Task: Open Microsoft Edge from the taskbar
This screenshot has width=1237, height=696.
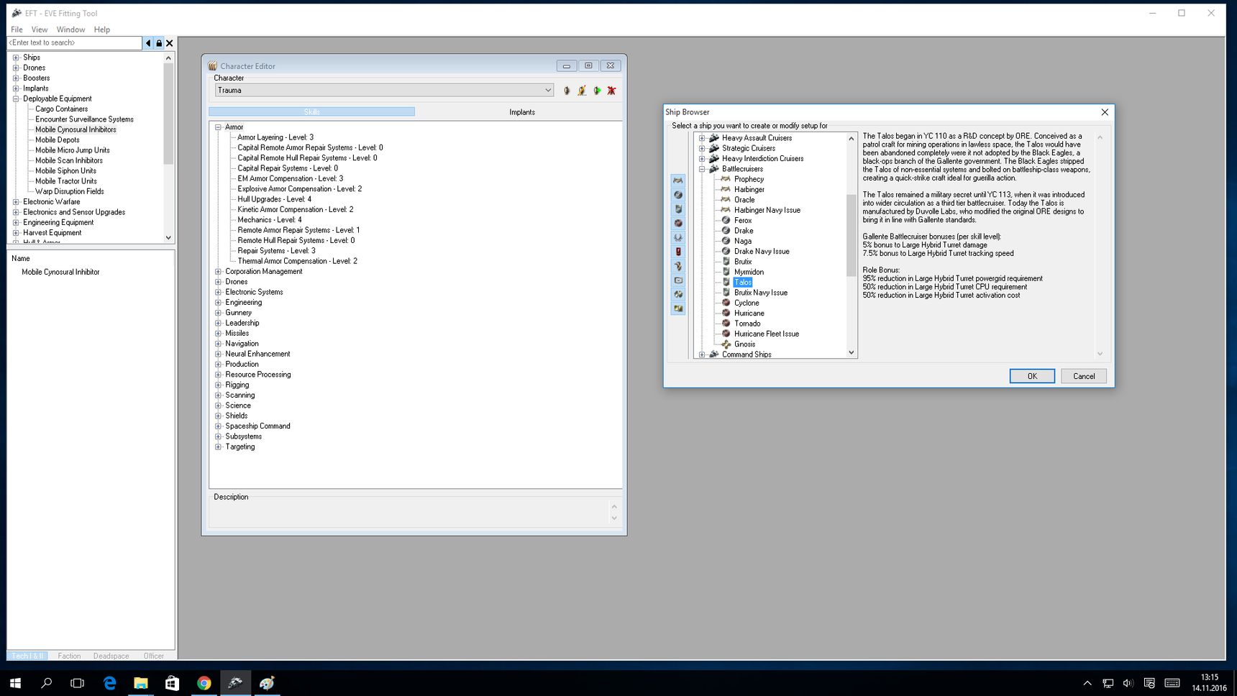Action: click(109, 683)
